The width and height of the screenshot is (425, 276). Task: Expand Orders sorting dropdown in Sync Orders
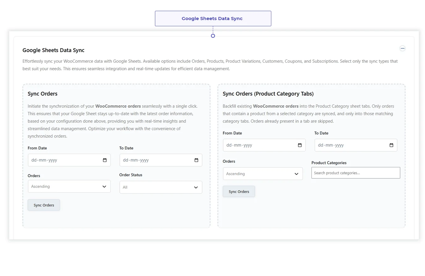[x=69, y=186]
